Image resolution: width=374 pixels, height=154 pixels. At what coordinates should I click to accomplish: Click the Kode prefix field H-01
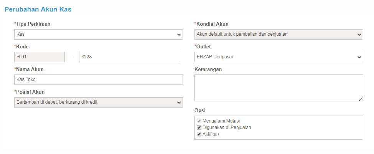click(40, 57)
